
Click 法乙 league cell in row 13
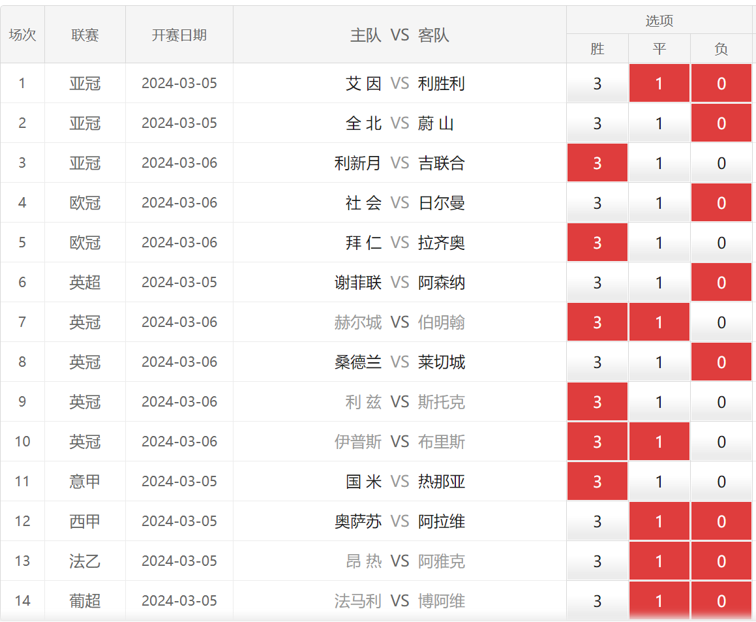coord(85,561)
